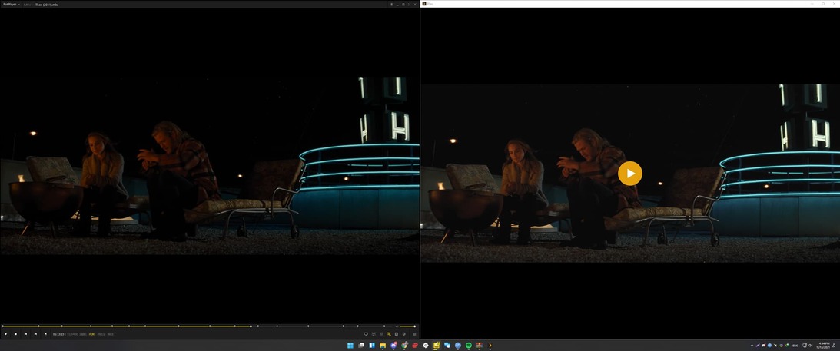This screenshot has width=840, height=351.
Task: Open File Explorer from the taskbar
Action: 383,345
